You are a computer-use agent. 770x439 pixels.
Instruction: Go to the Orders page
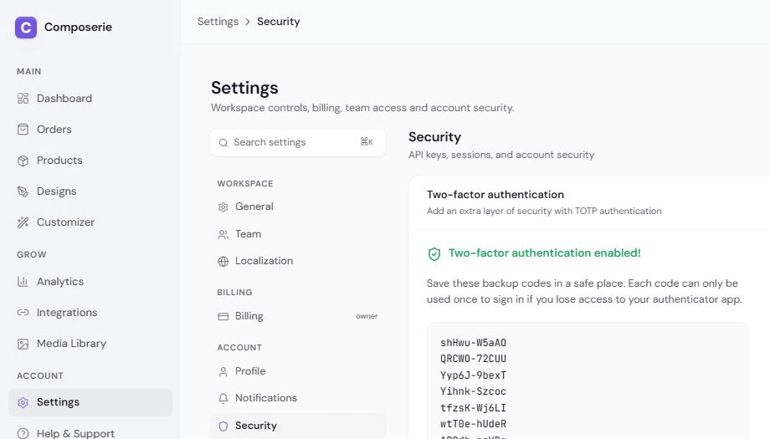coord(90,129)
